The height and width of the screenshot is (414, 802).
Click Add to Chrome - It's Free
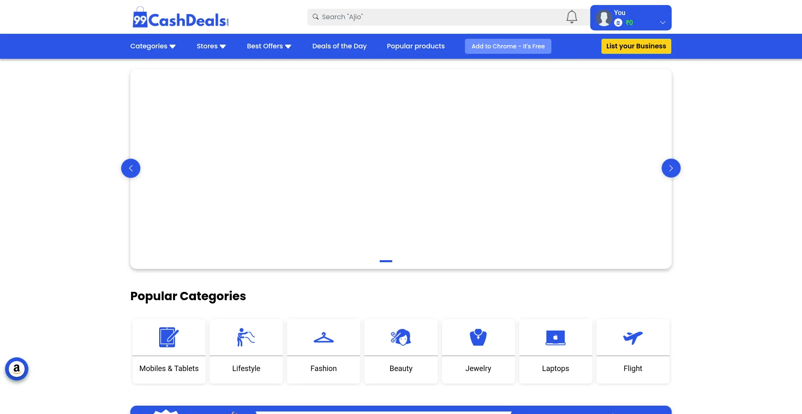tap(508, 46)
